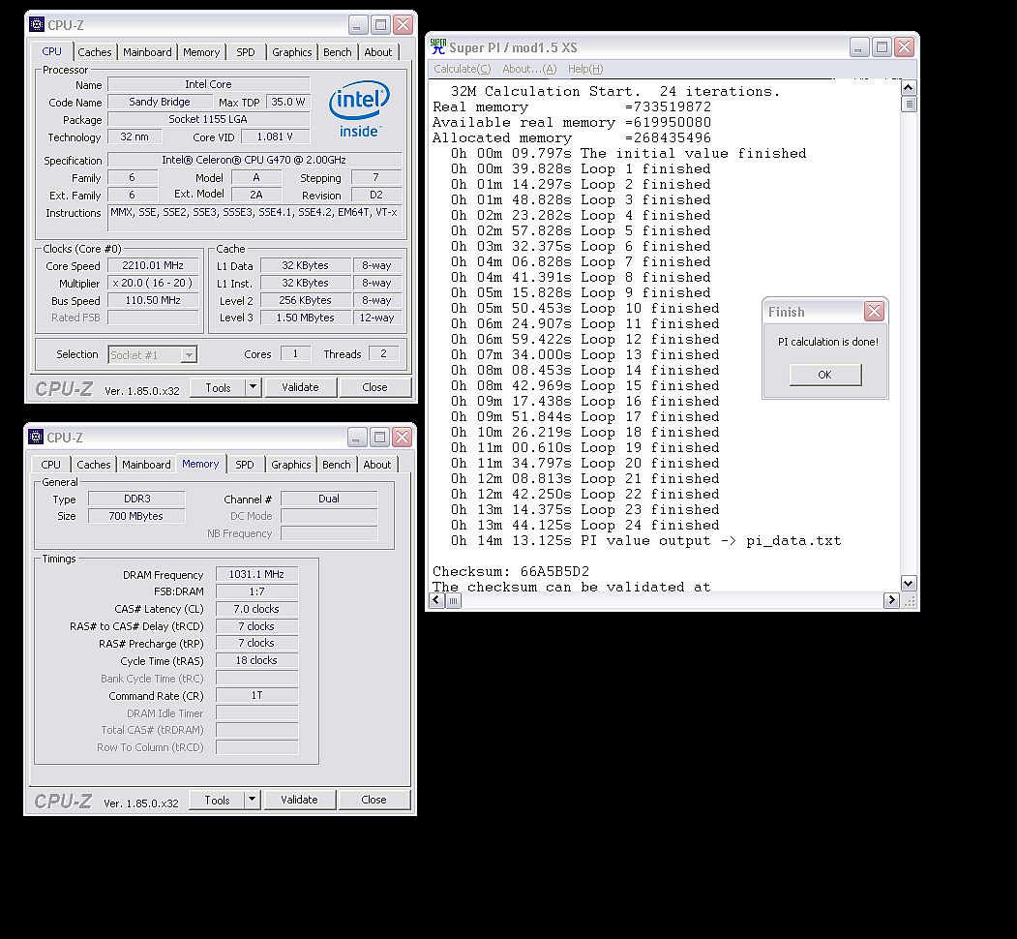Click Code Name field Sandy Bridge
Screen dimensions: 1017x939
pyautogui.click(x=160, y=102)
